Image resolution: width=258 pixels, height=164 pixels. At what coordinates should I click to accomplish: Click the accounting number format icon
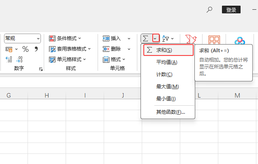[9, 49]
